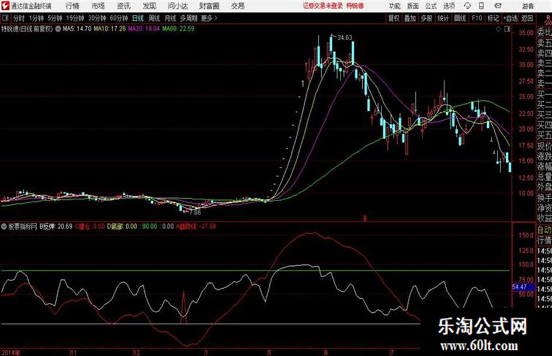Click the 标记 mark button
Viewport: 552px width, 356px height.
click(494, 18)
